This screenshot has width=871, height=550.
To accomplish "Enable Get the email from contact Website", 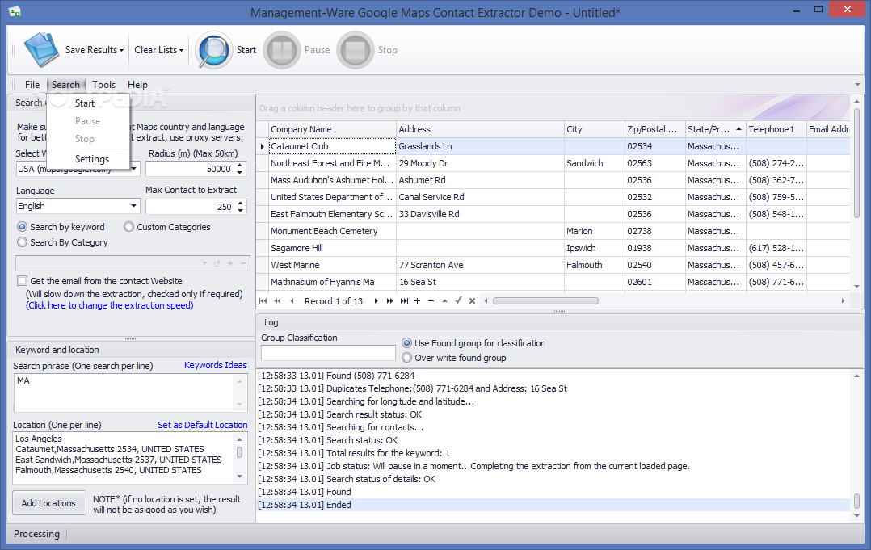I will coord(23,281).
